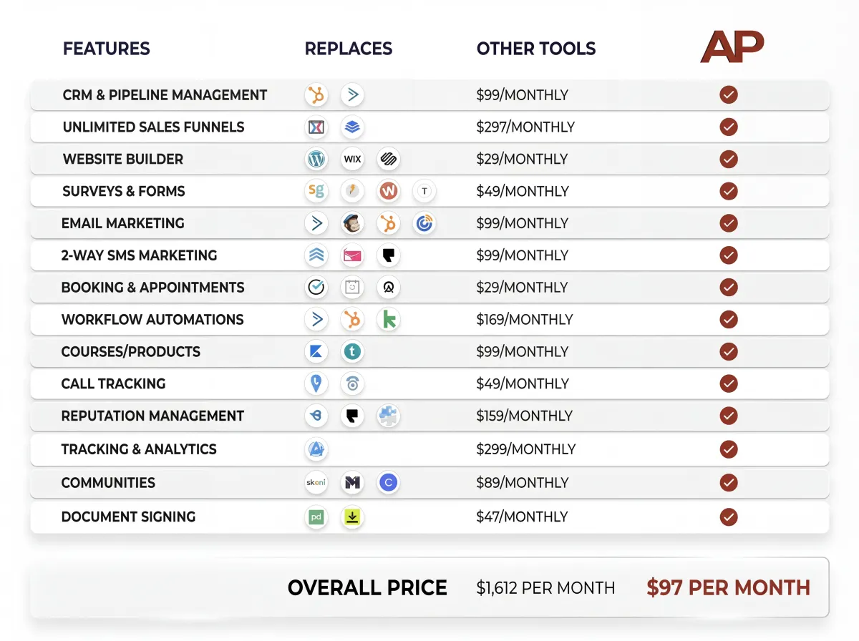Click the "Unlimited Sales Funnels" feature label
Screen dimensions: 859x641
click(153, 127)
